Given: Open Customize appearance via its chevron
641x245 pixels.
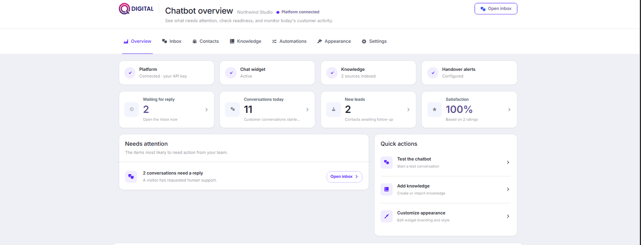Looking at the screenshot, I should click(508, 216).
